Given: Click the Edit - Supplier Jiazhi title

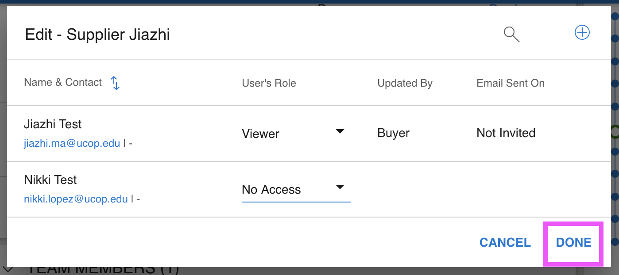Looking at the screenshot, I should (x=97, y=34).
